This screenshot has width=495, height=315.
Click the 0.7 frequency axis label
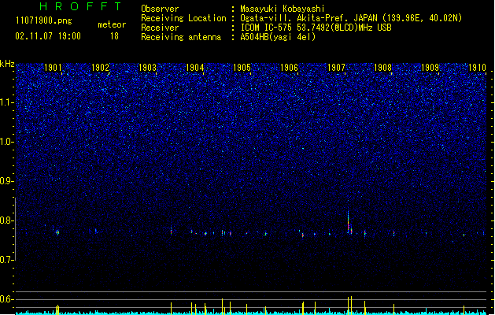[x=6, y=260]
